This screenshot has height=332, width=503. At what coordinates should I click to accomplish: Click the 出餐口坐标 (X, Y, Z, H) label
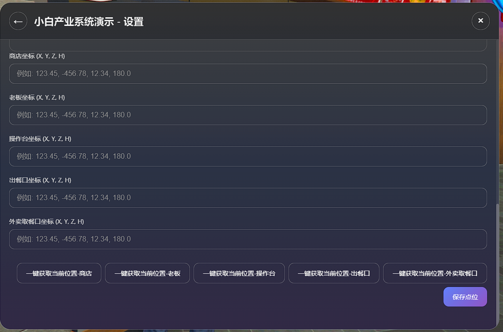coord(40,181)
